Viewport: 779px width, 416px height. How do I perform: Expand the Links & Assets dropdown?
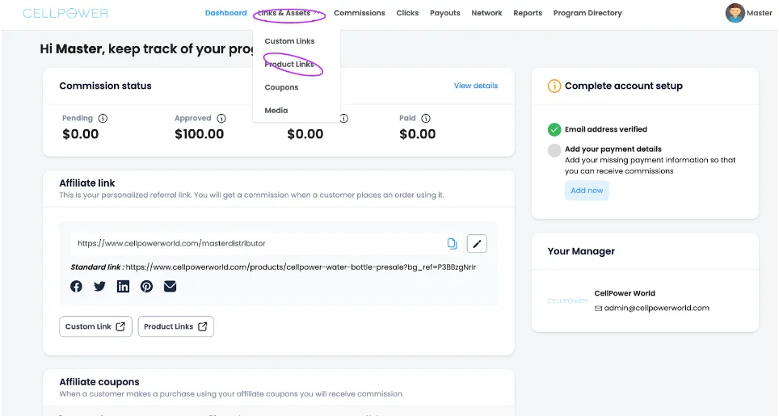288,13
